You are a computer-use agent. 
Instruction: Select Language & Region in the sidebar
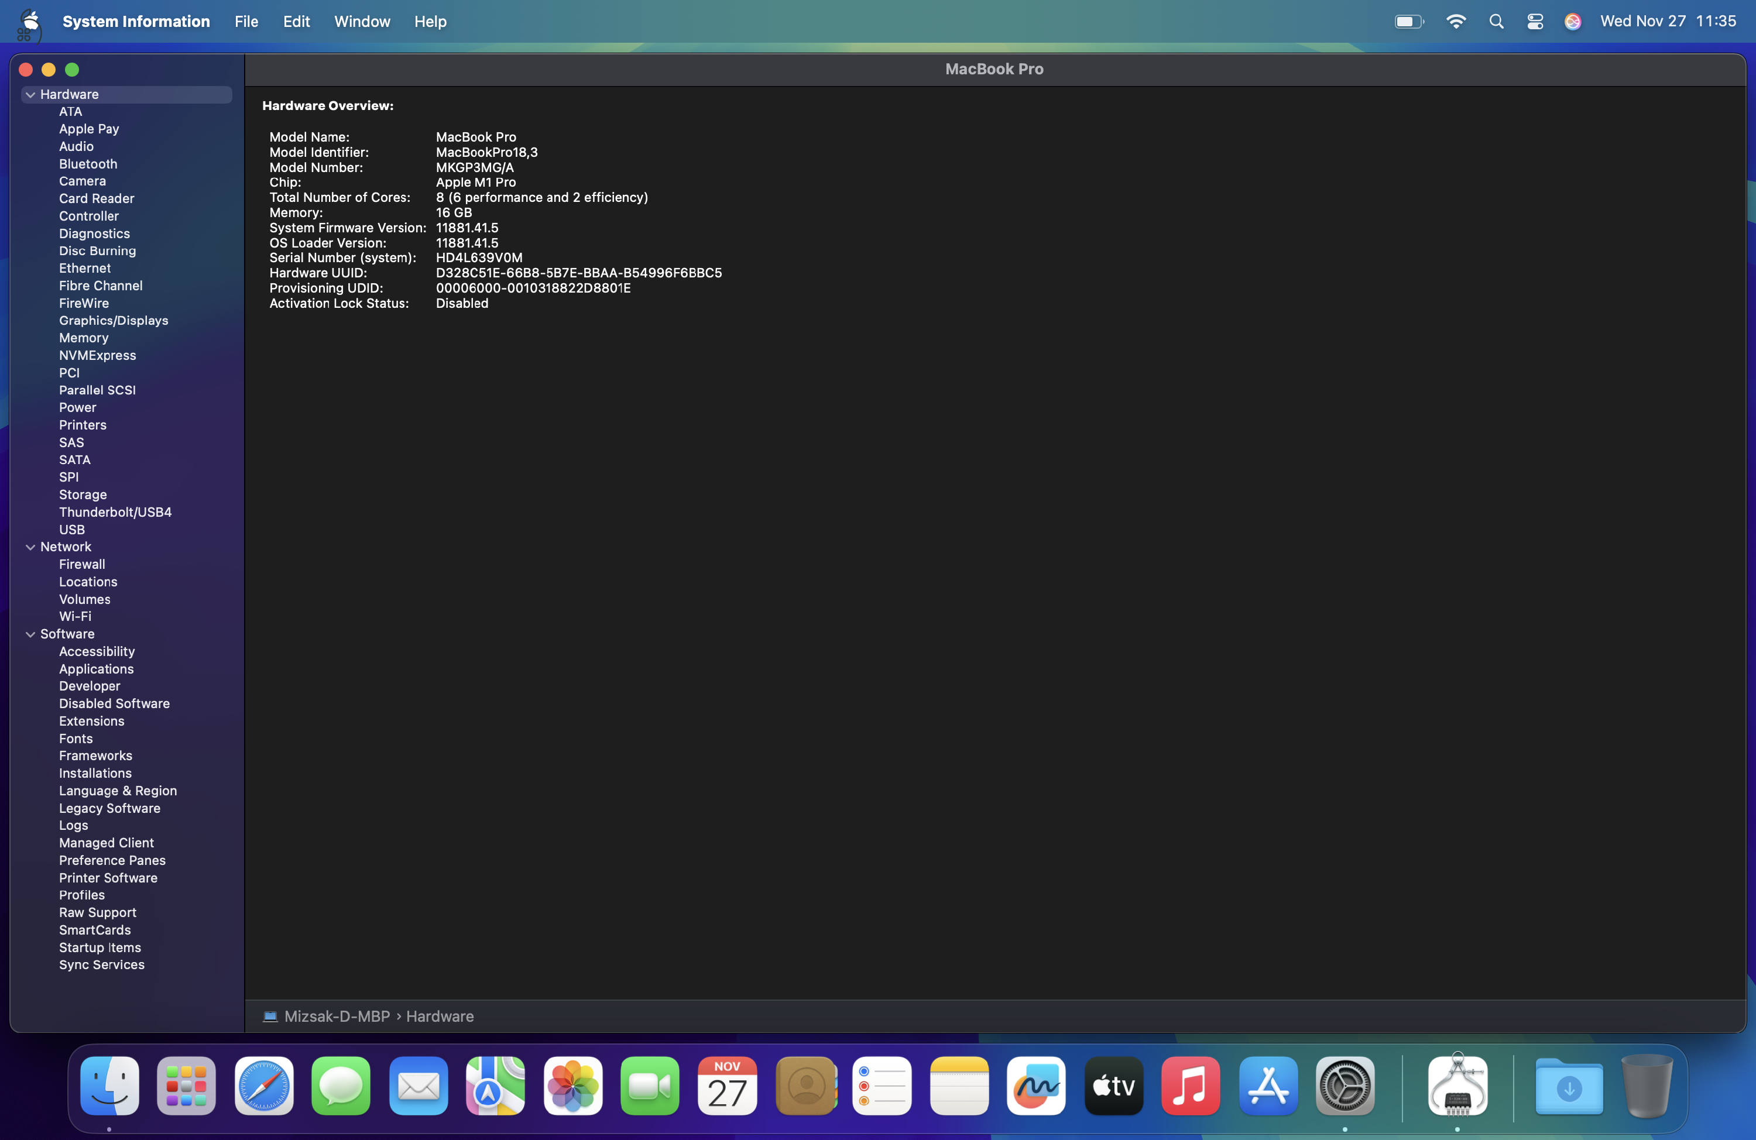pos(118,790)
